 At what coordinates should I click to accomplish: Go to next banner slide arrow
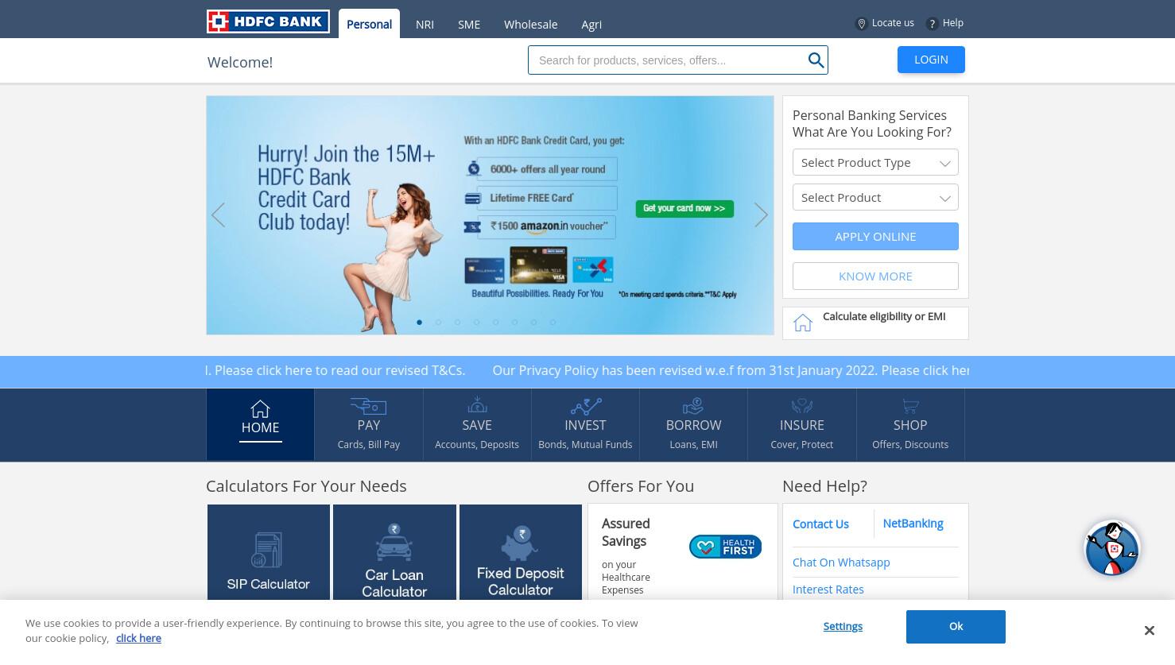pos(761,215)
